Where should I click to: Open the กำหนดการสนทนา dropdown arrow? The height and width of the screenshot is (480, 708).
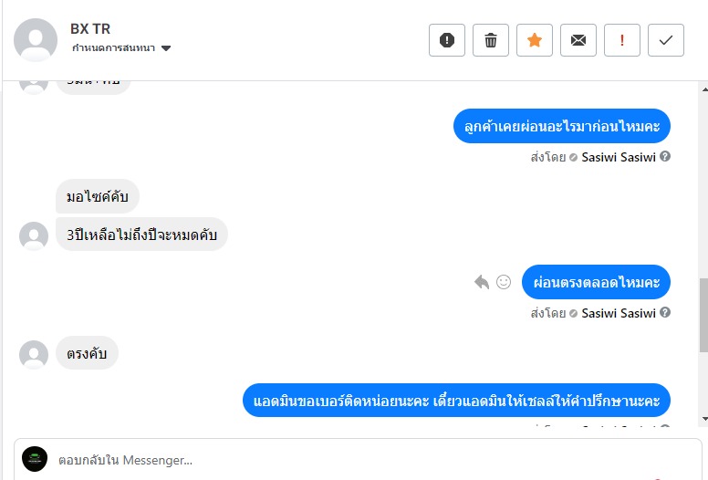[166, 48]
